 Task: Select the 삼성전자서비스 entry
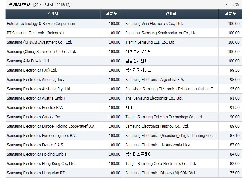[x=139, y=70]
